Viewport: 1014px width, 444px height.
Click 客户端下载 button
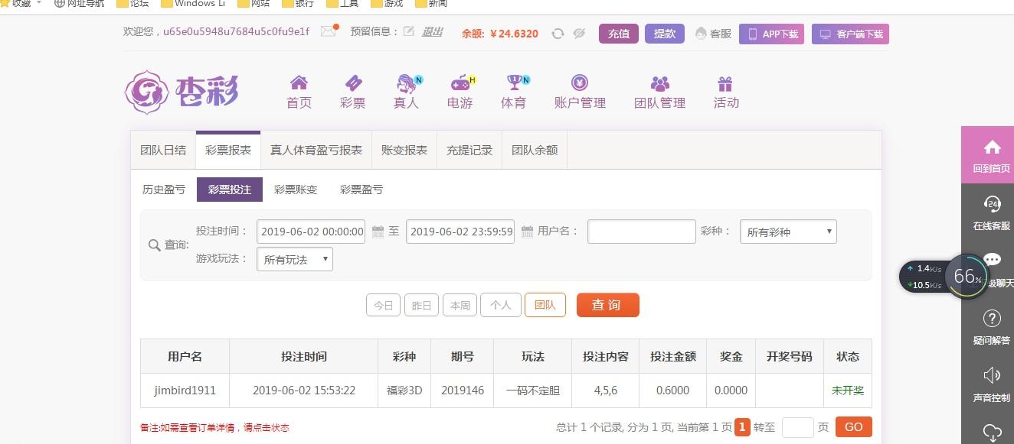pos(850,34)
